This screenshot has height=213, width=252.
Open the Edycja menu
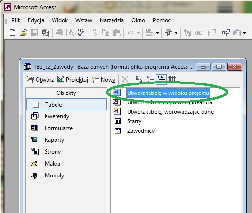(x=36, y=20)
